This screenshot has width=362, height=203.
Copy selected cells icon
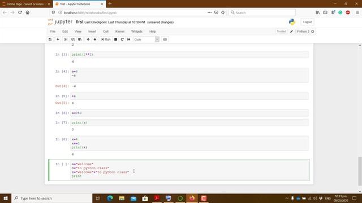click(73, 39)
